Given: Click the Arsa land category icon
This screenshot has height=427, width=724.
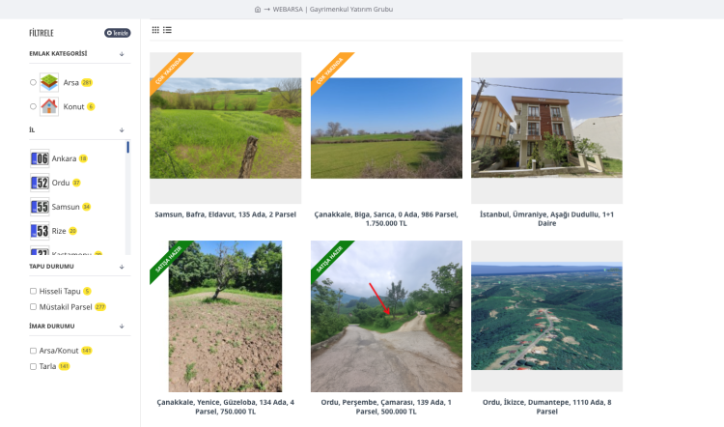Looking at the screenshot, I should pos(49,82).
